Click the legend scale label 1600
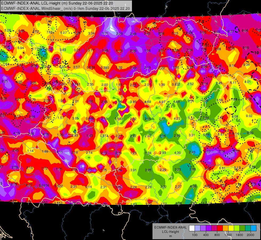 [239, 235]
